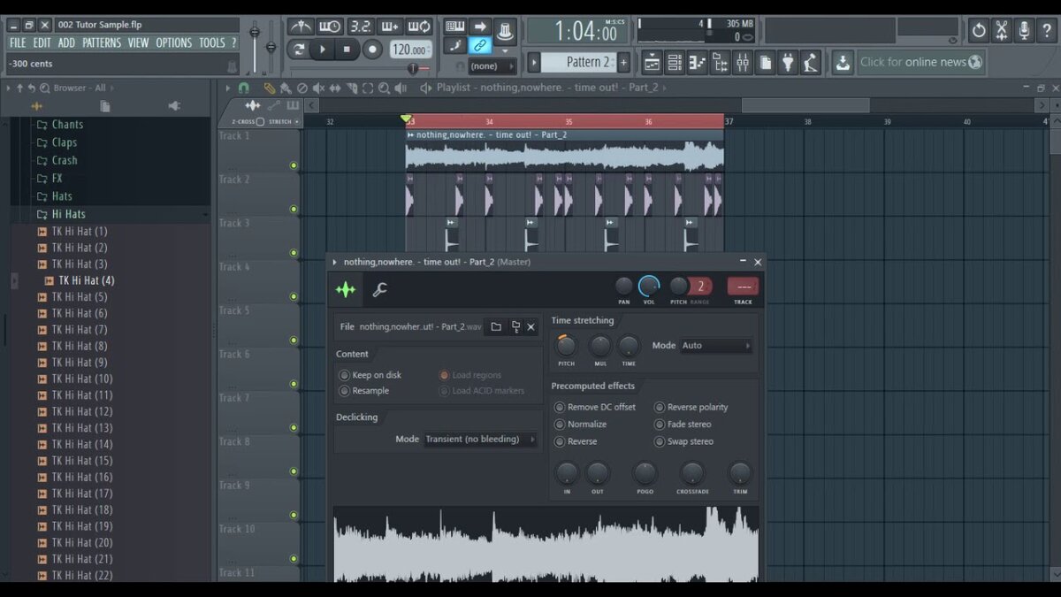This screenshot has height=597, width=1061.
Task: Click the play button
Action: (322, 50)
